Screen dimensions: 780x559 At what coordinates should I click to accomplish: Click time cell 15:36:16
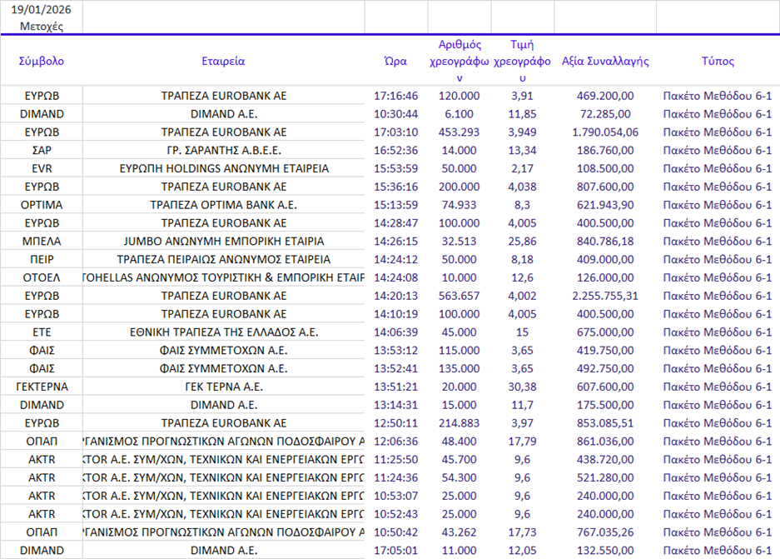pos(396,187)
